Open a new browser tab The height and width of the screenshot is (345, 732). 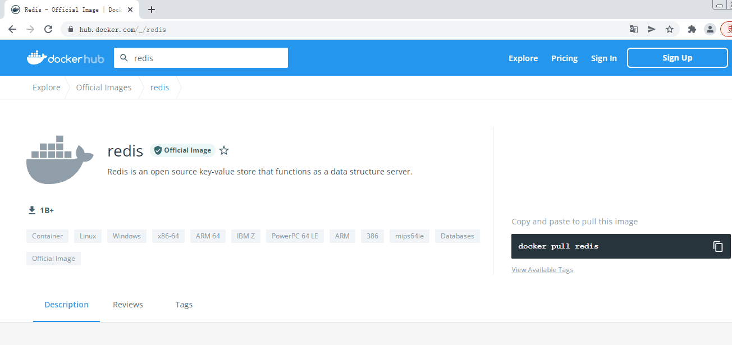(x=152, y=10)
